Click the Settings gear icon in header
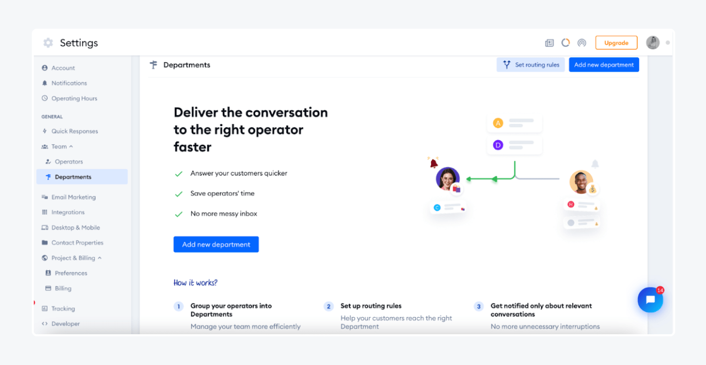Screen dimensions: 706x365 pyautogui.click(x=48, y=43)
